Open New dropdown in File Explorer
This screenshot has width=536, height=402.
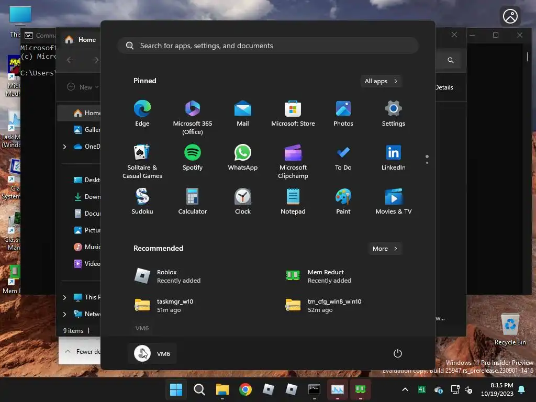point(83,87)
